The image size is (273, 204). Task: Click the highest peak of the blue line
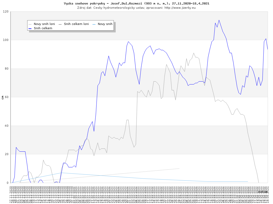pyautogui.click(x=219, y=20)
